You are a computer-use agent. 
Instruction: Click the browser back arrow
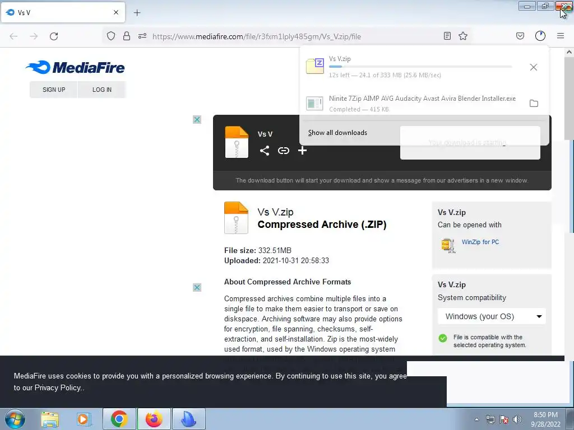point(13,36)
